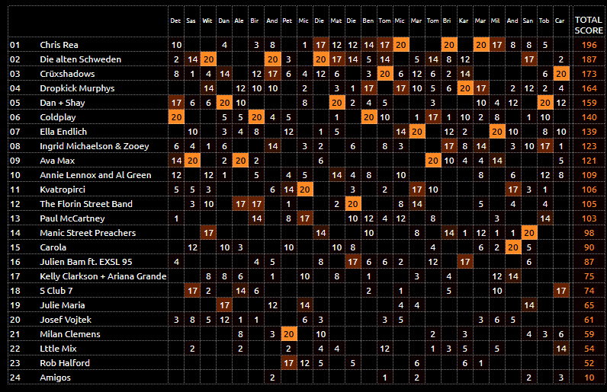
Task: Select the Sas juror column header
Action: (x=191, y=21)
